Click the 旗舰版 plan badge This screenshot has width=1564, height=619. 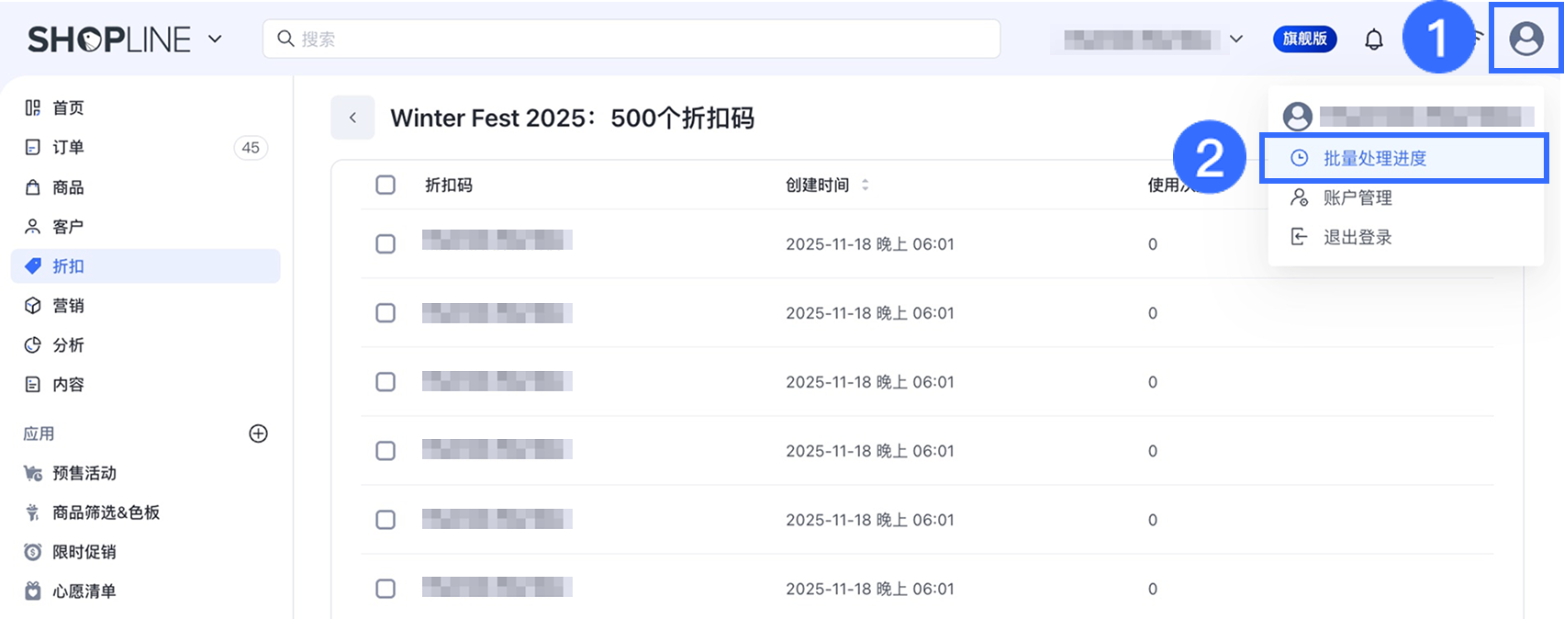tap(1304, 39)
